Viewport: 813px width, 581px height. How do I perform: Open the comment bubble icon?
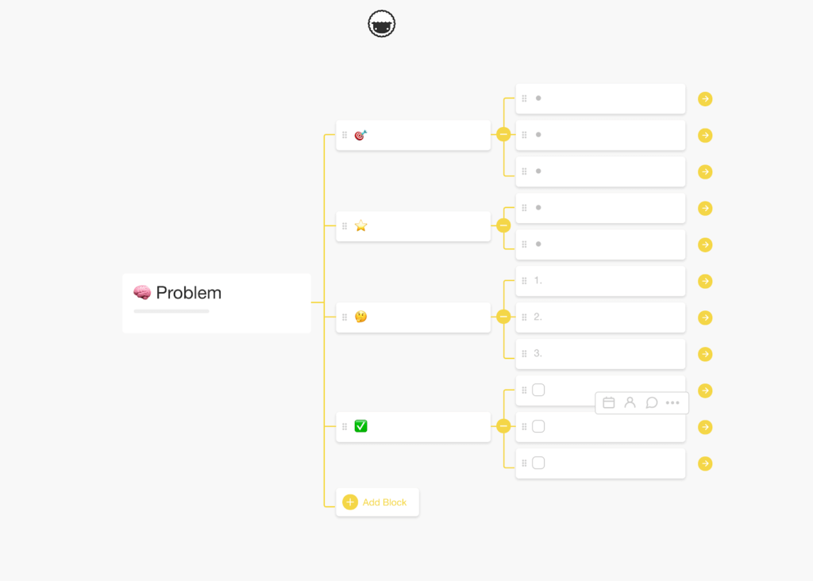click(652, 403)
